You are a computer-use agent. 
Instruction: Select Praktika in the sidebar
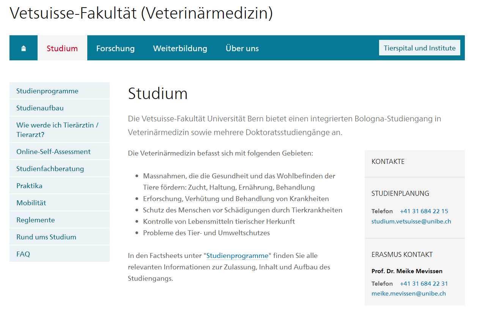(x=60, y=186)
